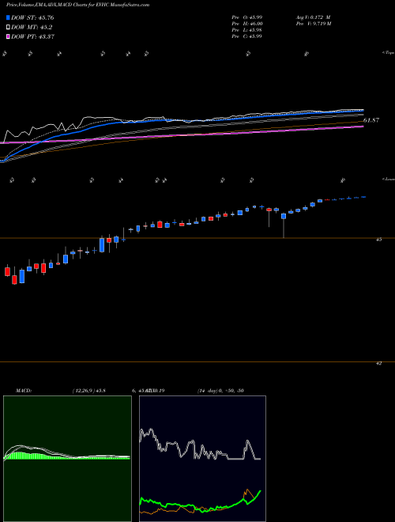This screenshot has height=522, width=395.
Task: Click the Pre H: 46.00 value
Action: coord(247,24)
